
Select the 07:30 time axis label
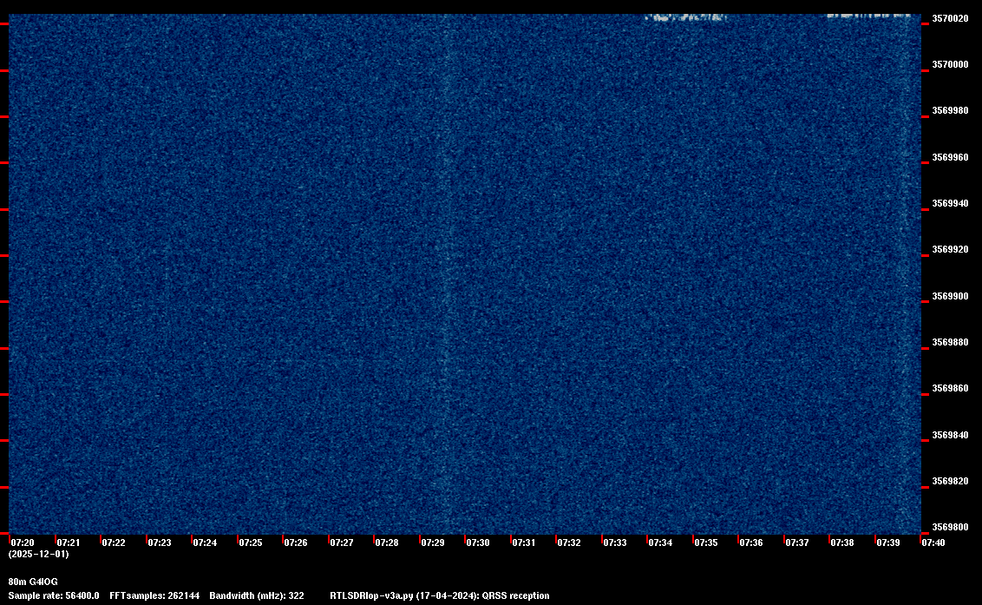pyautogui.click(x=478, y=543)
